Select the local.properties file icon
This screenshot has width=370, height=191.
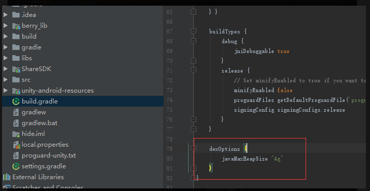tap(16, 145)
